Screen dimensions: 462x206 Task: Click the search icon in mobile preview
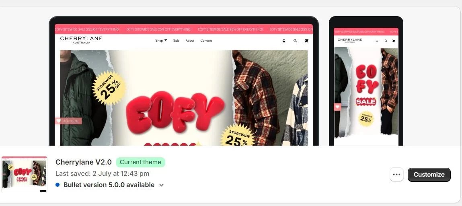pos(386,41)
